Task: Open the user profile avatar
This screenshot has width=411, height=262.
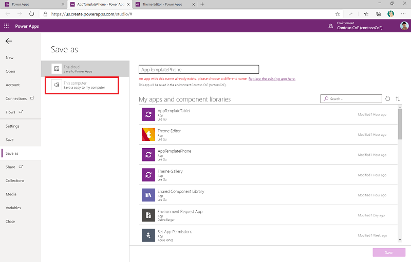Action: (404, 26)
